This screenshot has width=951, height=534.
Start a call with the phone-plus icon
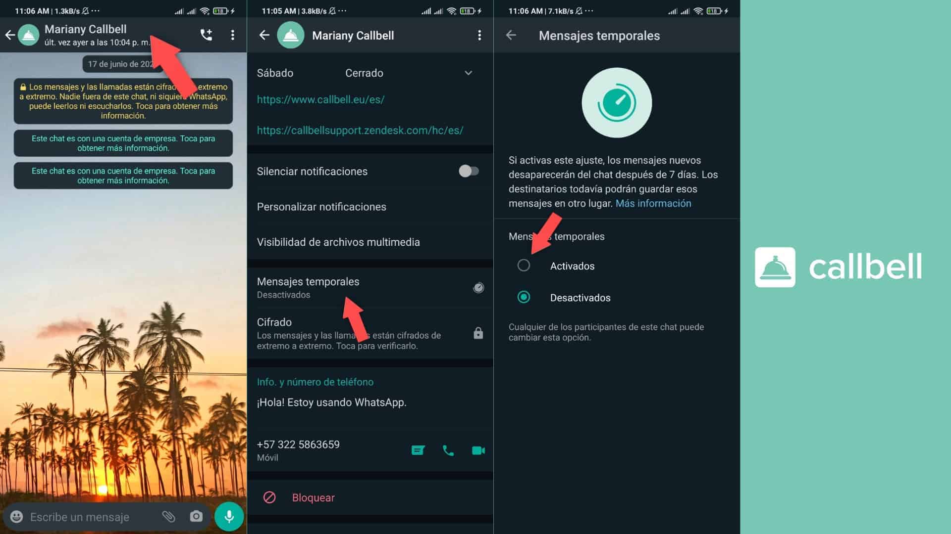(206, 35)
